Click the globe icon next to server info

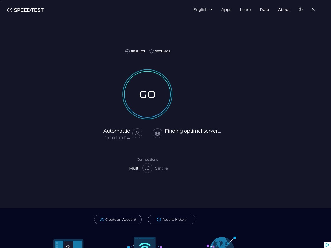coord(157,133)
